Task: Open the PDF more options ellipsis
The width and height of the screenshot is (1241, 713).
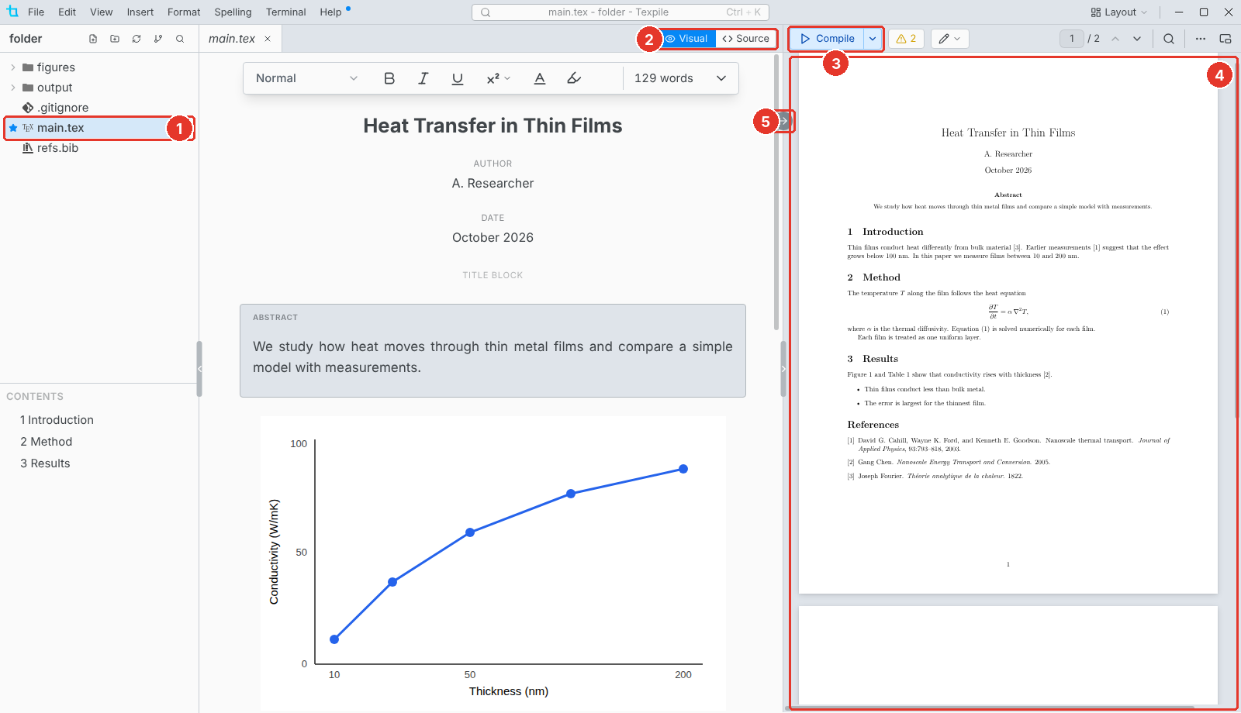Action: 1201,39
